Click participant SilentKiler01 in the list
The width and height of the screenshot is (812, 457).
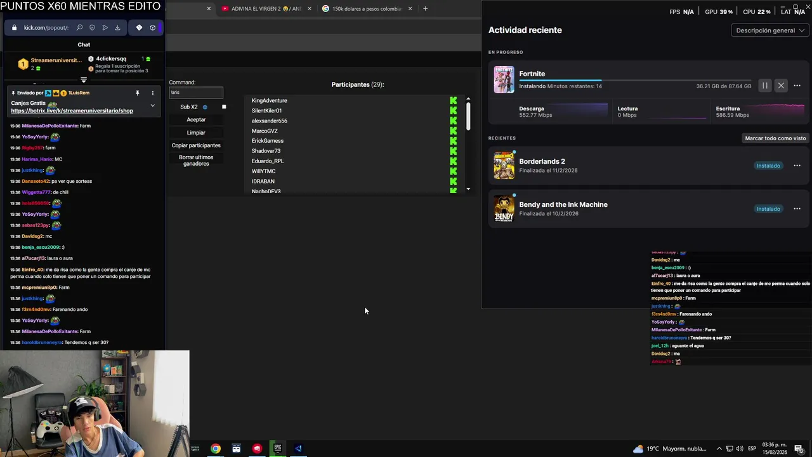[x=266, y=110]
